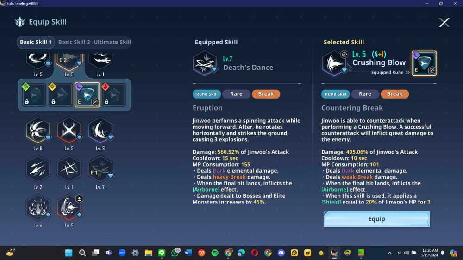The image size is (463, 260).
Task: Select the yellow locked rune slot
Action: (x=60, y=95)
